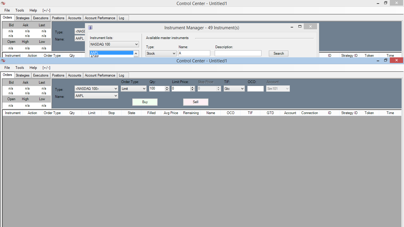Screen dimensions: 404x227
Task: Switch to the Strategies tab in the front window
Action: [x=22, y=75]
